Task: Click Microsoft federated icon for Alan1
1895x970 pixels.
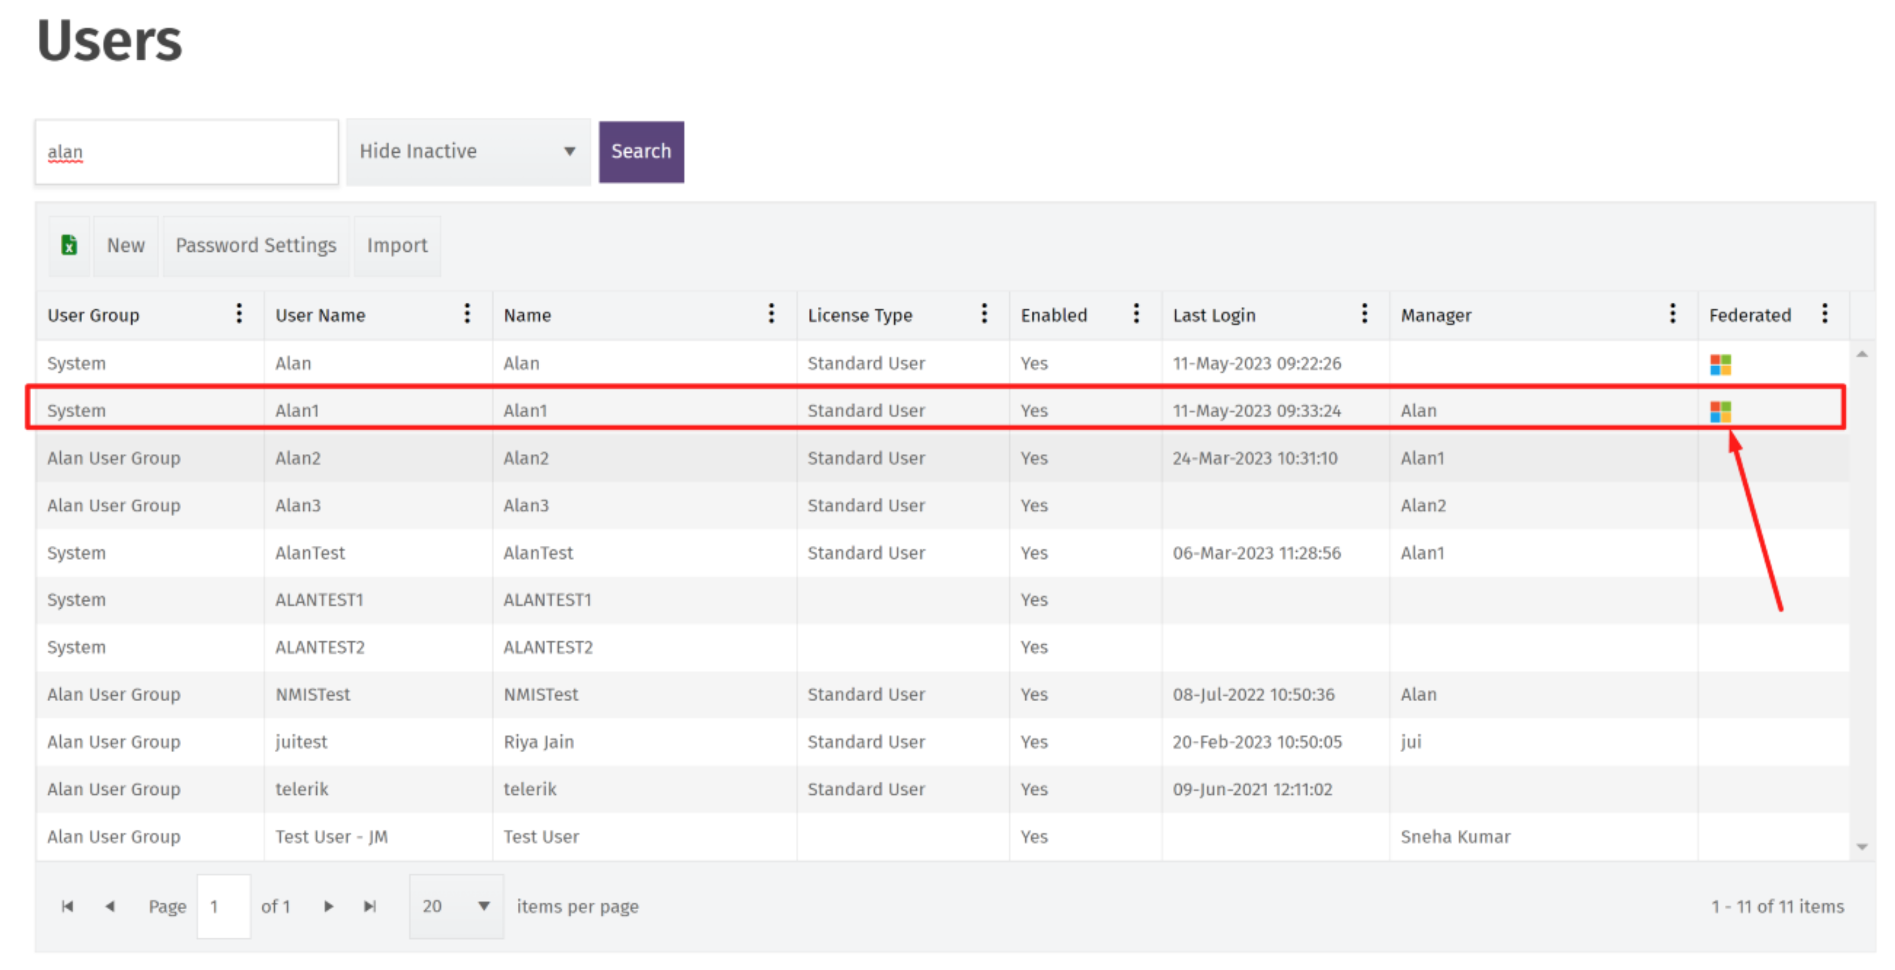Action: [1720, 411]
